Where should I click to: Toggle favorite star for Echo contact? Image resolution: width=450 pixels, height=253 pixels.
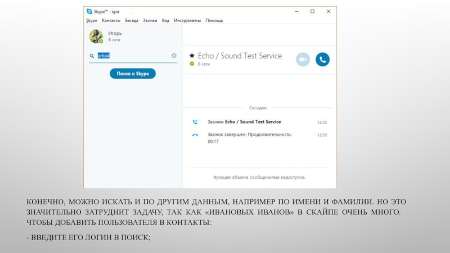click(192, 56)
